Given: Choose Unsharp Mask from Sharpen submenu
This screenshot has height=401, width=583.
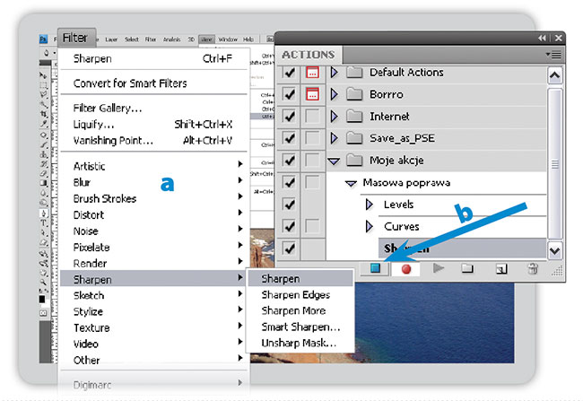Looking at the screenshot, I should coord(300,344).
